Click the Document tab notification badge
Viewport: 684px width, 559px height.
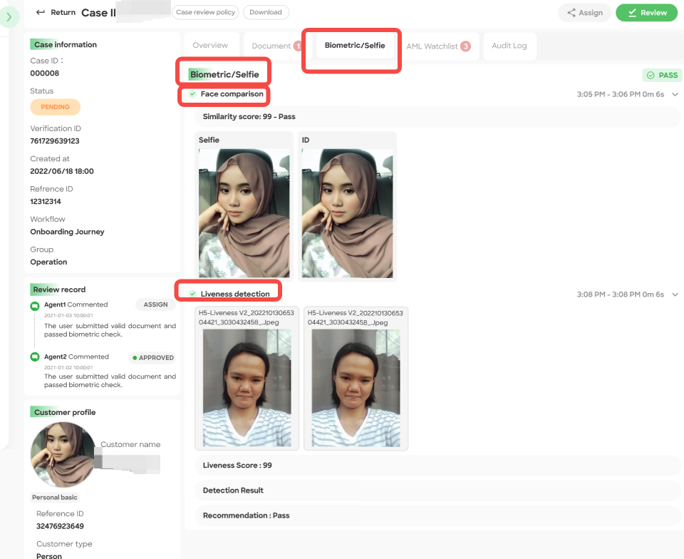click(298, 46)
